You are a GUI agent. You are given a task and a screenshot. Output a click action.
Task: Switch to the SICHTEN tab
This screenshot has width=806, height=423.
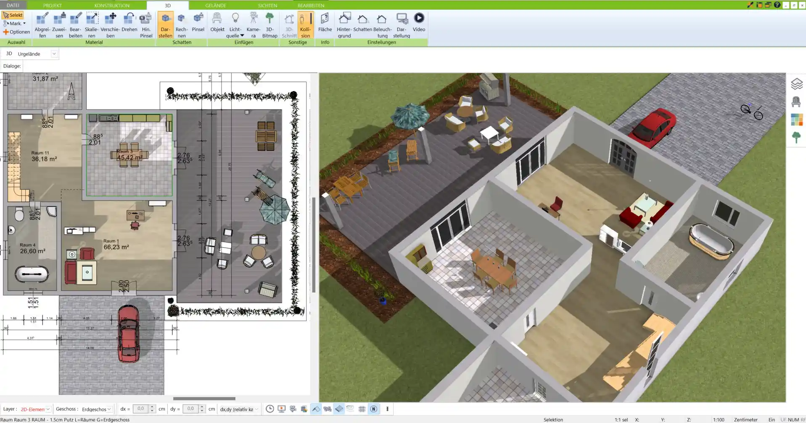point(267,5)
